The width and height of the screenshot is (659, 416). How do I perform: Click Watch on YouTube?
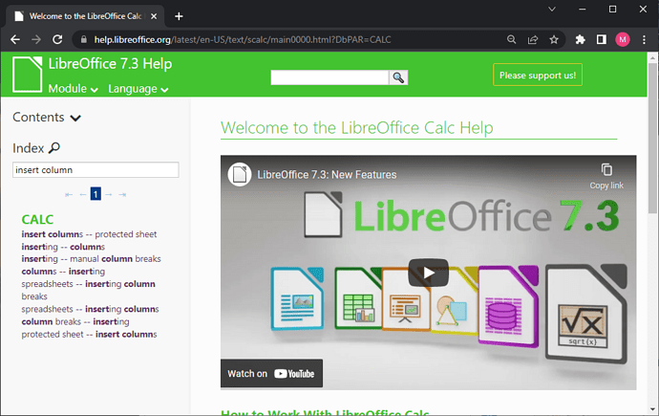coord(271,373)
